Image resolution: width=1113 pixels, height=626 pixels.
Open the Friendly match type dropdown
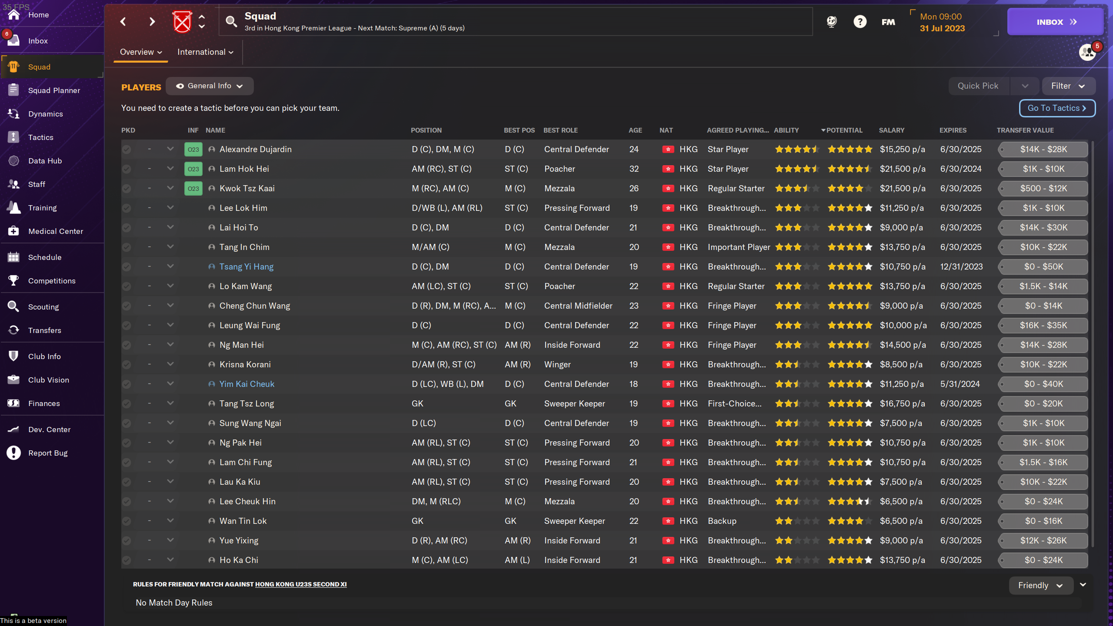coord(1040,585)
